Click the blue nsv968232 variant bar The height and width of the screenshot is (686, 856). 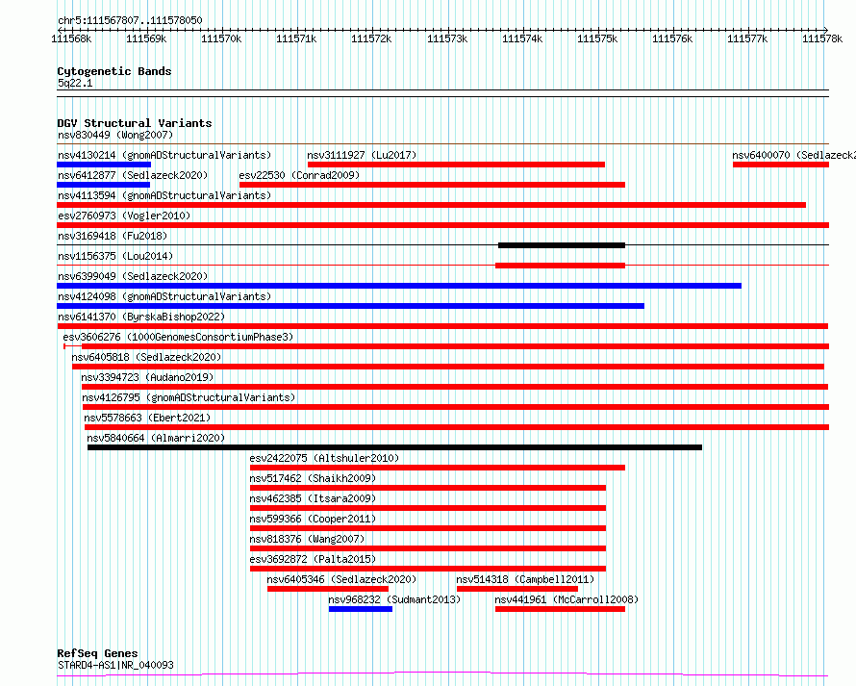(361, 609)
